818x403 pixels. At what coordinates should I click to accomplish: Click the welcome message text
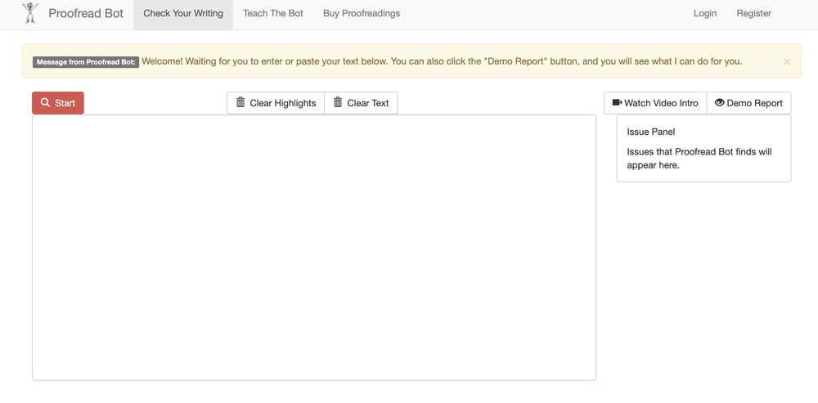442,61
